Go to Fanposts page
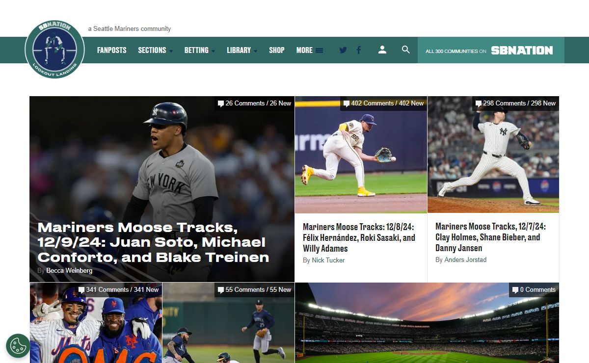The width and height of the screenshot is (589, 363). 111,50
